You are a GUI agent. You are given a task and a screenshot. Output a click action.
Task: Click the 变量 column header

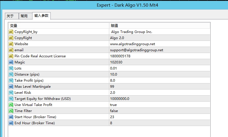pyautogui.click(x=59, y=26)
